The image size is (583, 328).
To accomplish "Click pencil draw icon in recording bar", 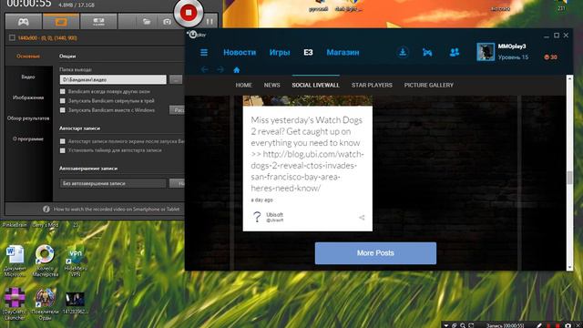I will pyautogui.click(x=538, y=325).
